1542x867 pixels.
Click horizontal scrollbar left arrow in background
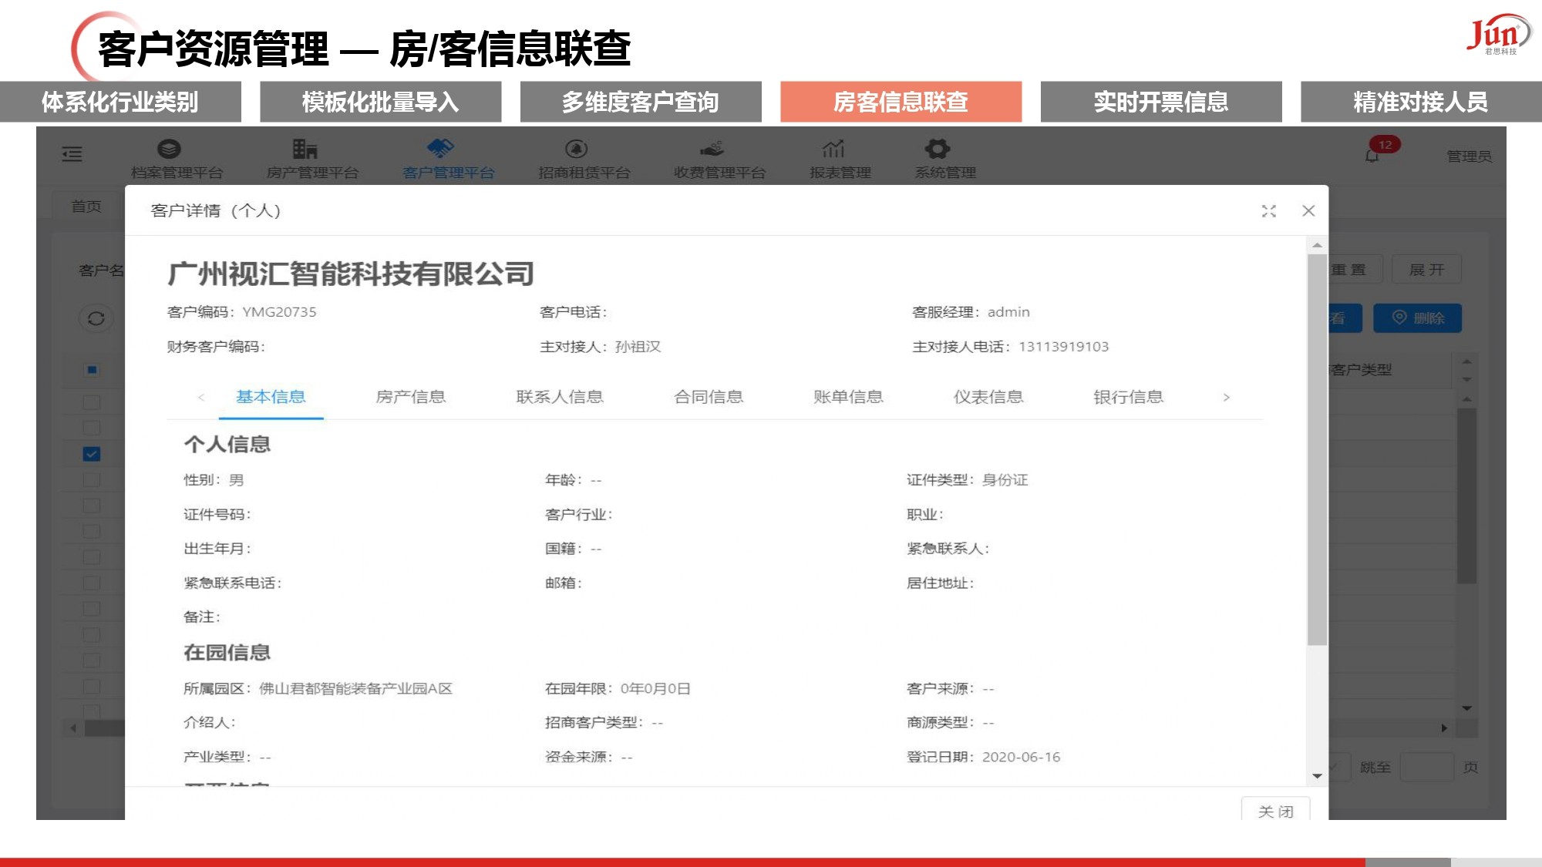[x=73, y=728]
